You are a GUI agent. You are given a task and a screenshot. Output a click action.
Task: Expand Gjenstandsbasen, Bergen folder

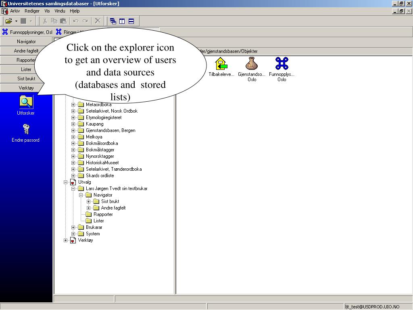coord(73,130)
